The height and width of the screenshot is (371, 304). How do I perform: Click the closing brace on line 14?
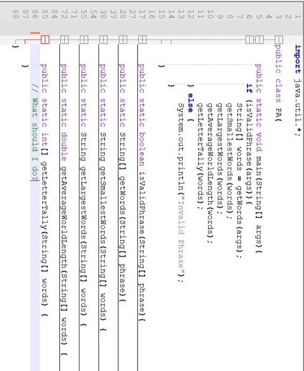[172, 86]
